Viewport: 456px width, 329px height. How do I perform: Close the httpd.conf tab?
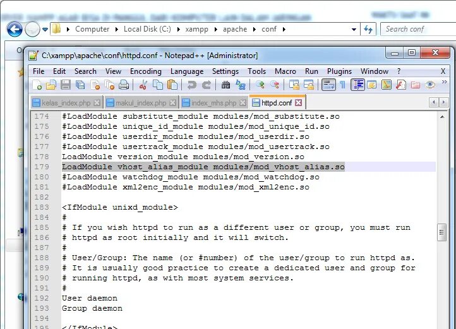[298, 103]
